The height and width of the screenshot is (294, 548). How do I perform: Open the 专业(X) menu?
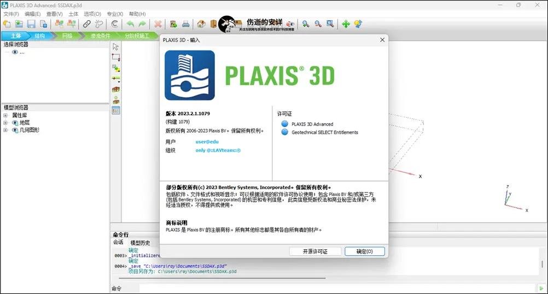(x=115, y=14)
